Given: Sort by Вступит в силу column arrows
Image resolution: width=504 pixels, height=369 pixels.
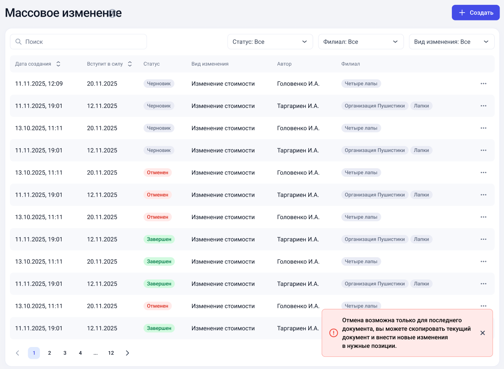Looking at the screenshot, I should (x=130, y=64).
